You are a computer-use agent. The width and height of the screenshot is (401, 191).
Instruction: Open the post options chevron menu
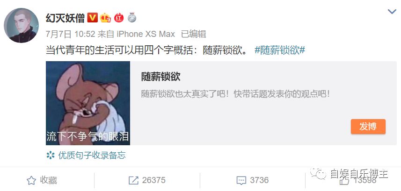coord(392,12)
